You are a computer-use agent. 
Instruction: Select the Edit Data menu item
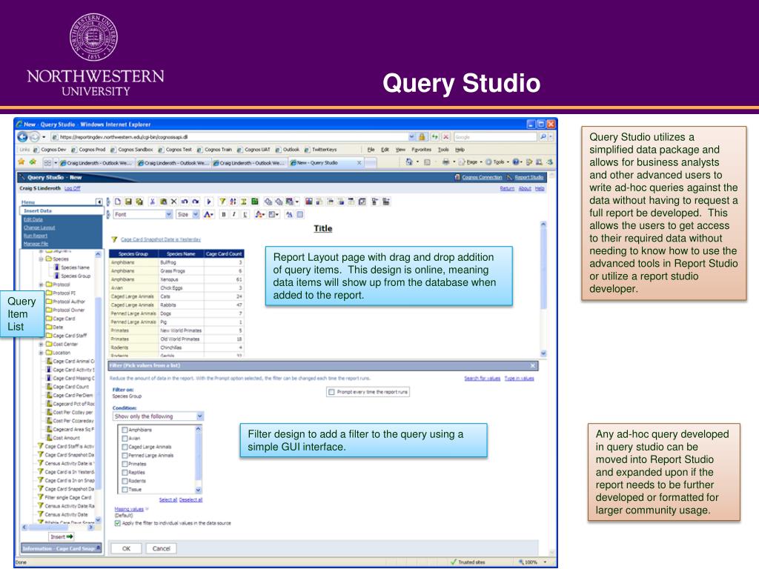[33, 219]
